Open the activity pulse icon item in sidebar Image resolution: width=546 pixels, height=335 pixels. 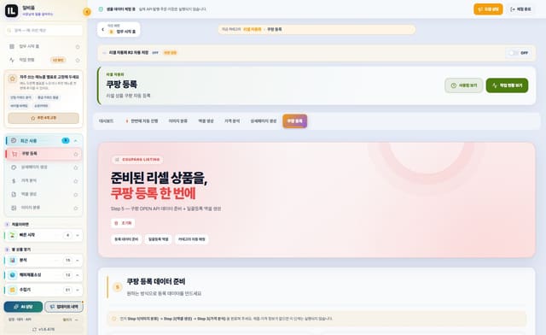[x=12, y=60]
